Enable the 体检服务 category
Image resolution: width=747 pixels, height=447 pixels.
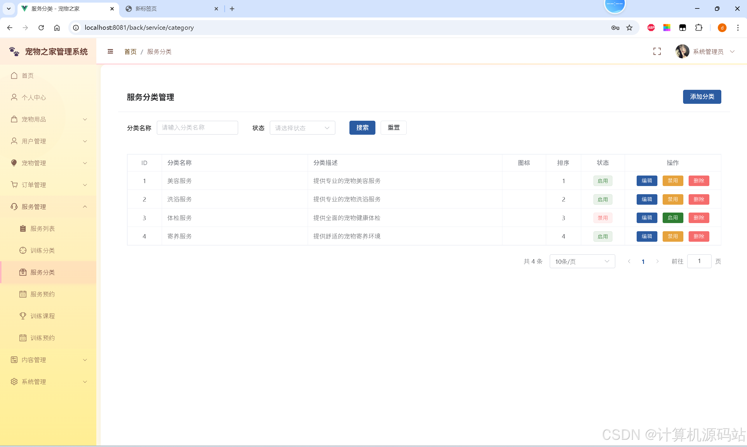coord(673,218)
